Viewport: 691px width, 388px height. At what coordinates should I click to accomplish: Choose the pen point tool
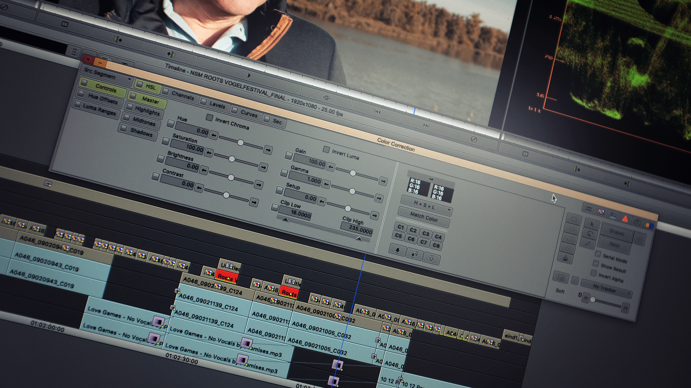[587, 244]
